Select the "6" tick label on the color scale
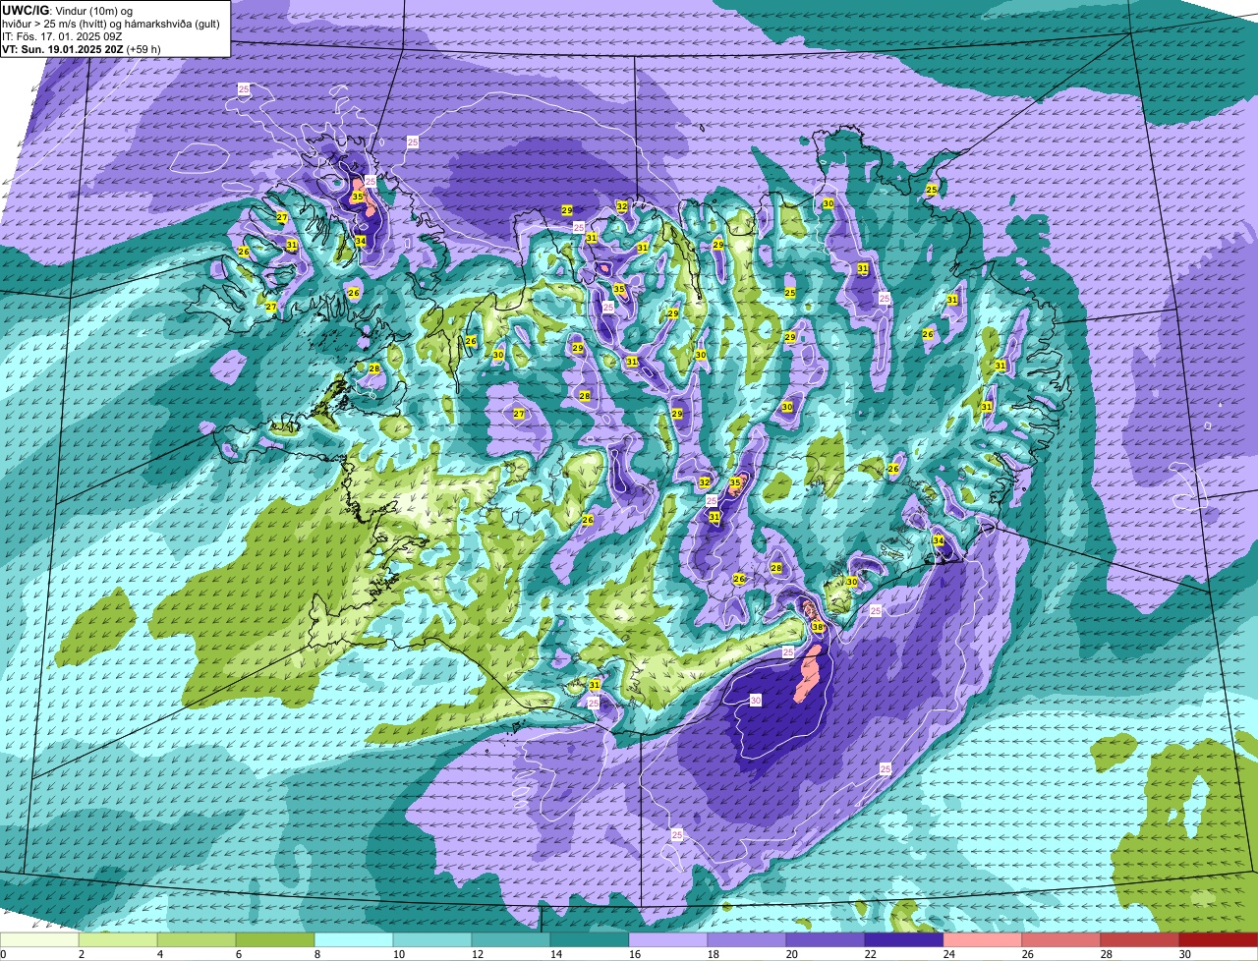Image resolution: width=1258 pixels, height=961 pixels. (238, 954)
